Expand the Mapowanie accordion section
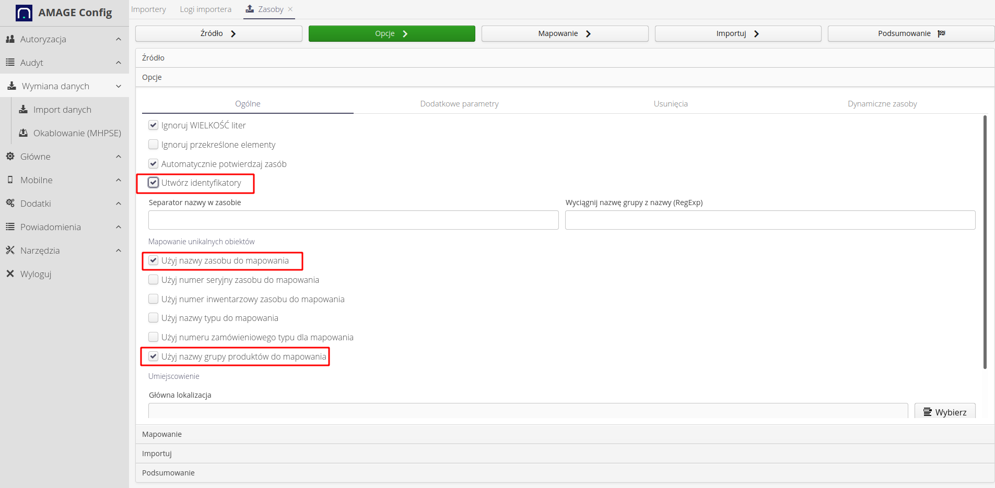Image resolution: width=995 pixels, height=488 pixels. point(162,434)
